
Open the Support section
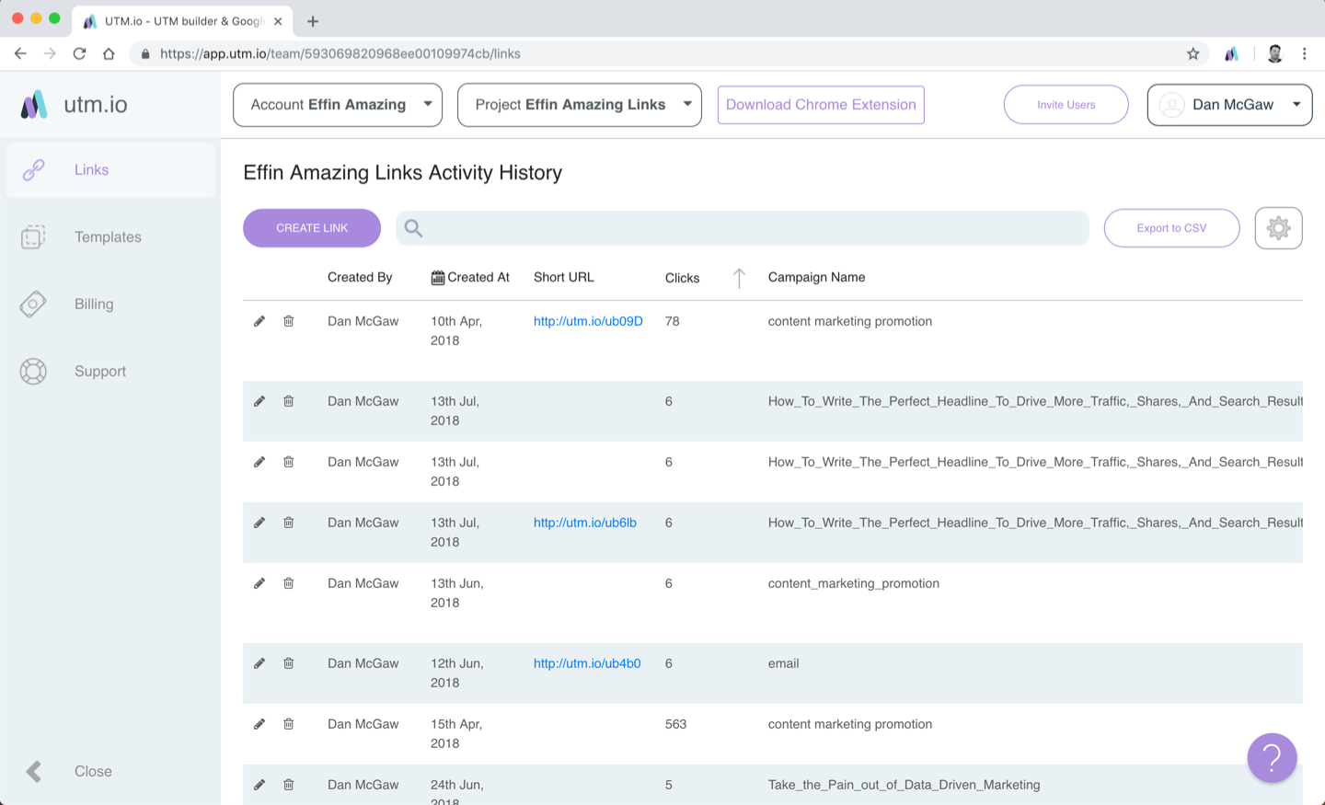(x=110, y=372)
